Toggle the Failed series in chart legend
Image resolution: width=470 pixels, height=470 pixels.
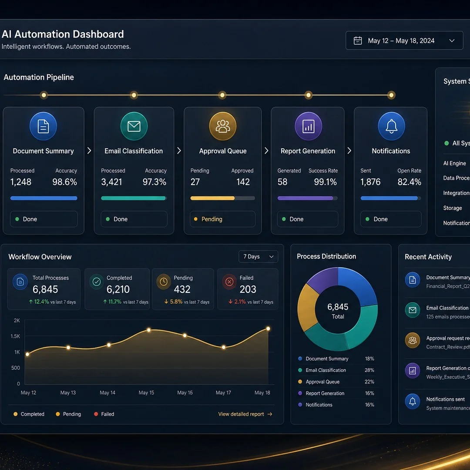point(104,414)
